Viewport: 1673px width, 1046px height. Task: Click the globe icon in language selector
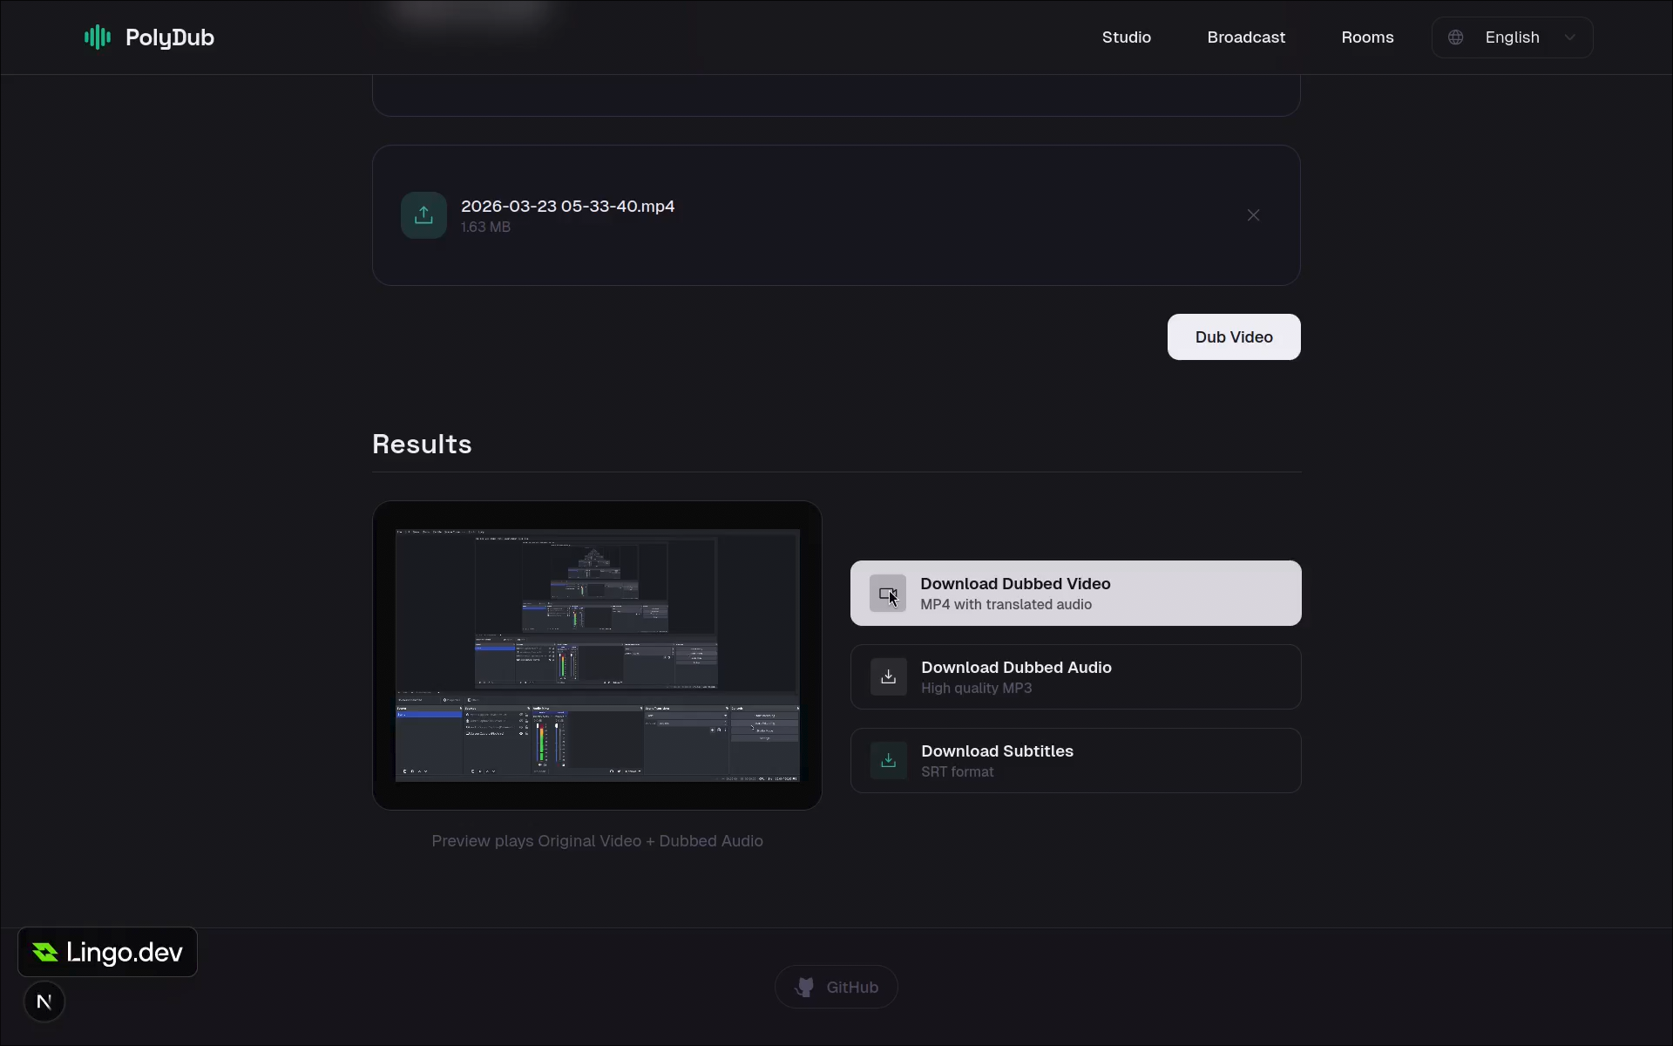click(1455, 37)
